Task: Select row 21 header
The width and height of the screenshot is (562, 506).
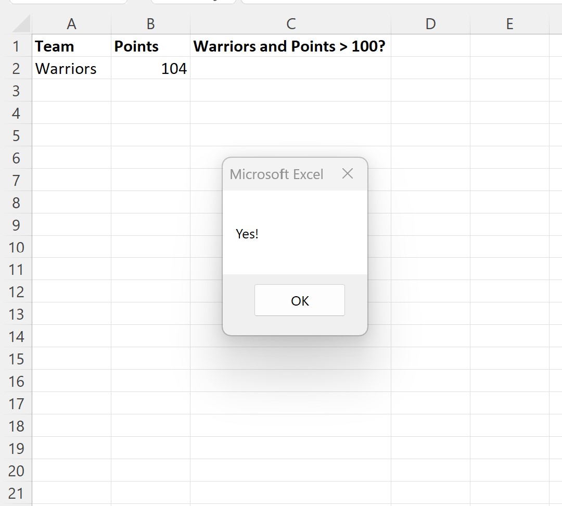Action: [16, 493]
